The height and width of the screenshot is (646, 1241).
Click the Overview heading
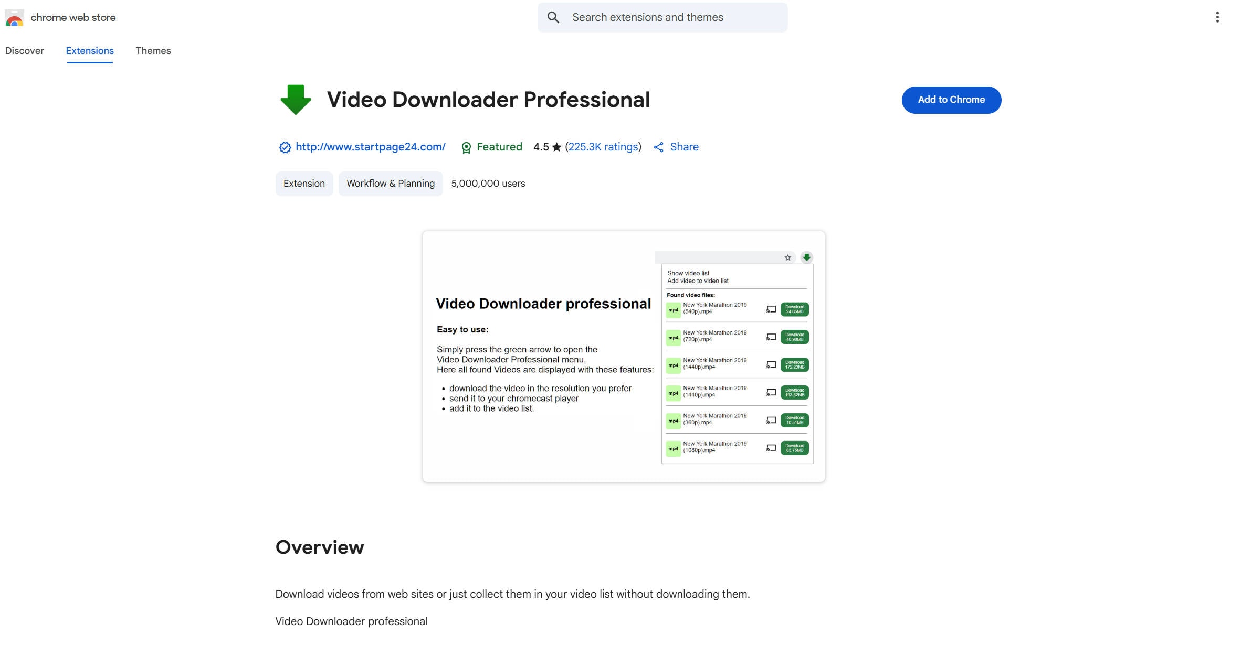(320, 547)
